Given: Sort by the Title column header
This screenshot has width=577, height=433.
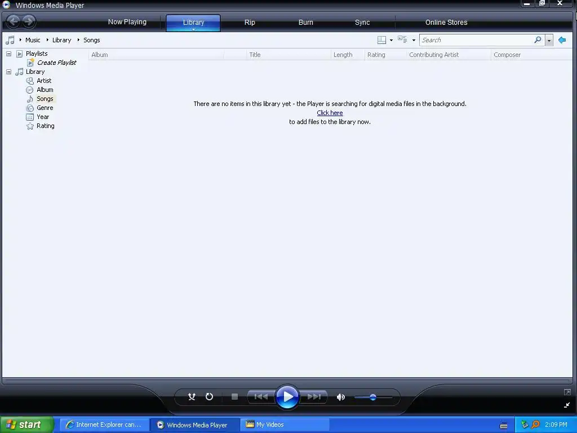Looking at the screenshot, I should [x=288, y=55].
